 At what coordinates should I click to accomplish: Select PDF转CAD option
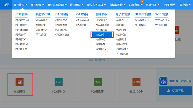click(61, 30)
